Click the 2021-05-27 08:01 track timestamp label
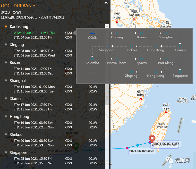Screen dimensions: 196x169 [61, 151]
